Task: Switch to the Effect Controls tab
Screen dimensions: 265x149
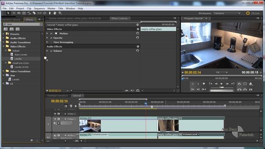Action: click(x=120, y=18)
